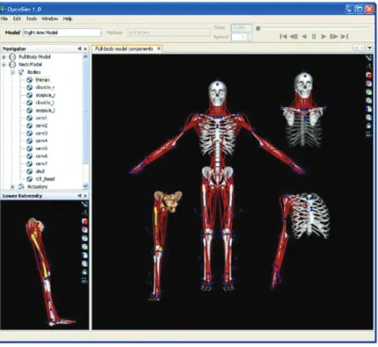Screen dimensions: 378x347
Task: Click the Speed spinner arrows
Action: (x=249, y=37)
